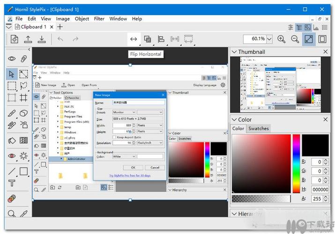Select the Text tool
The image size is (335, 234).
[x=12, y=183]
